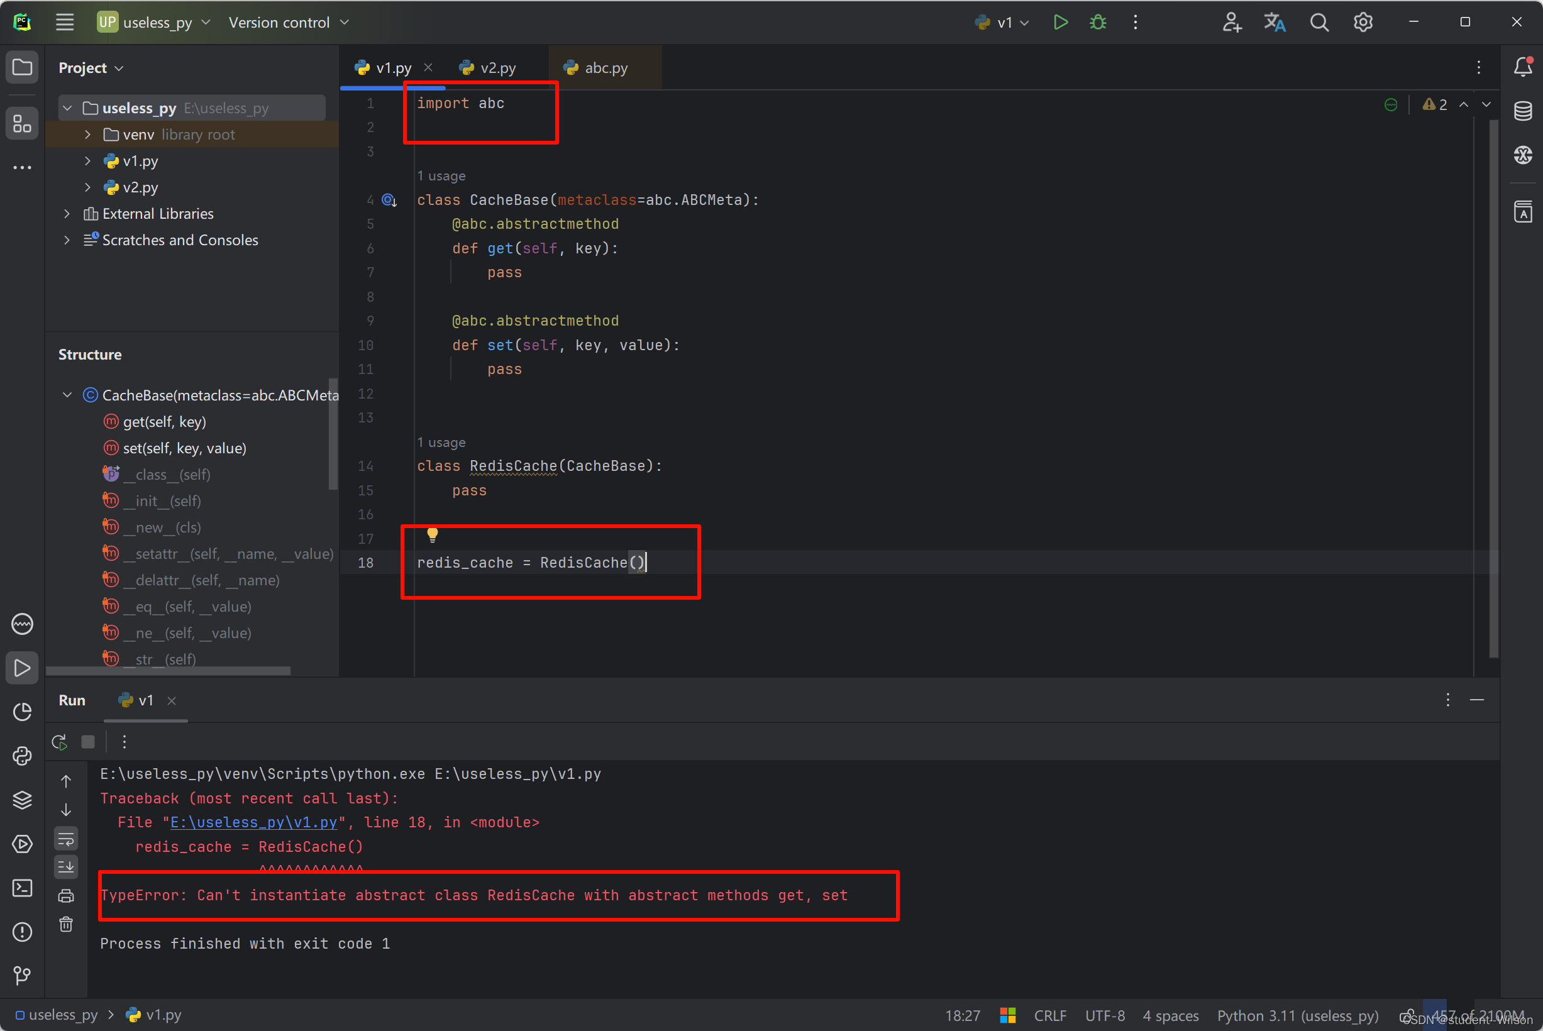Select set(self, key, value) in Structure
1543x1031 pixels.
pyautogui.click(x=184, y=448)
